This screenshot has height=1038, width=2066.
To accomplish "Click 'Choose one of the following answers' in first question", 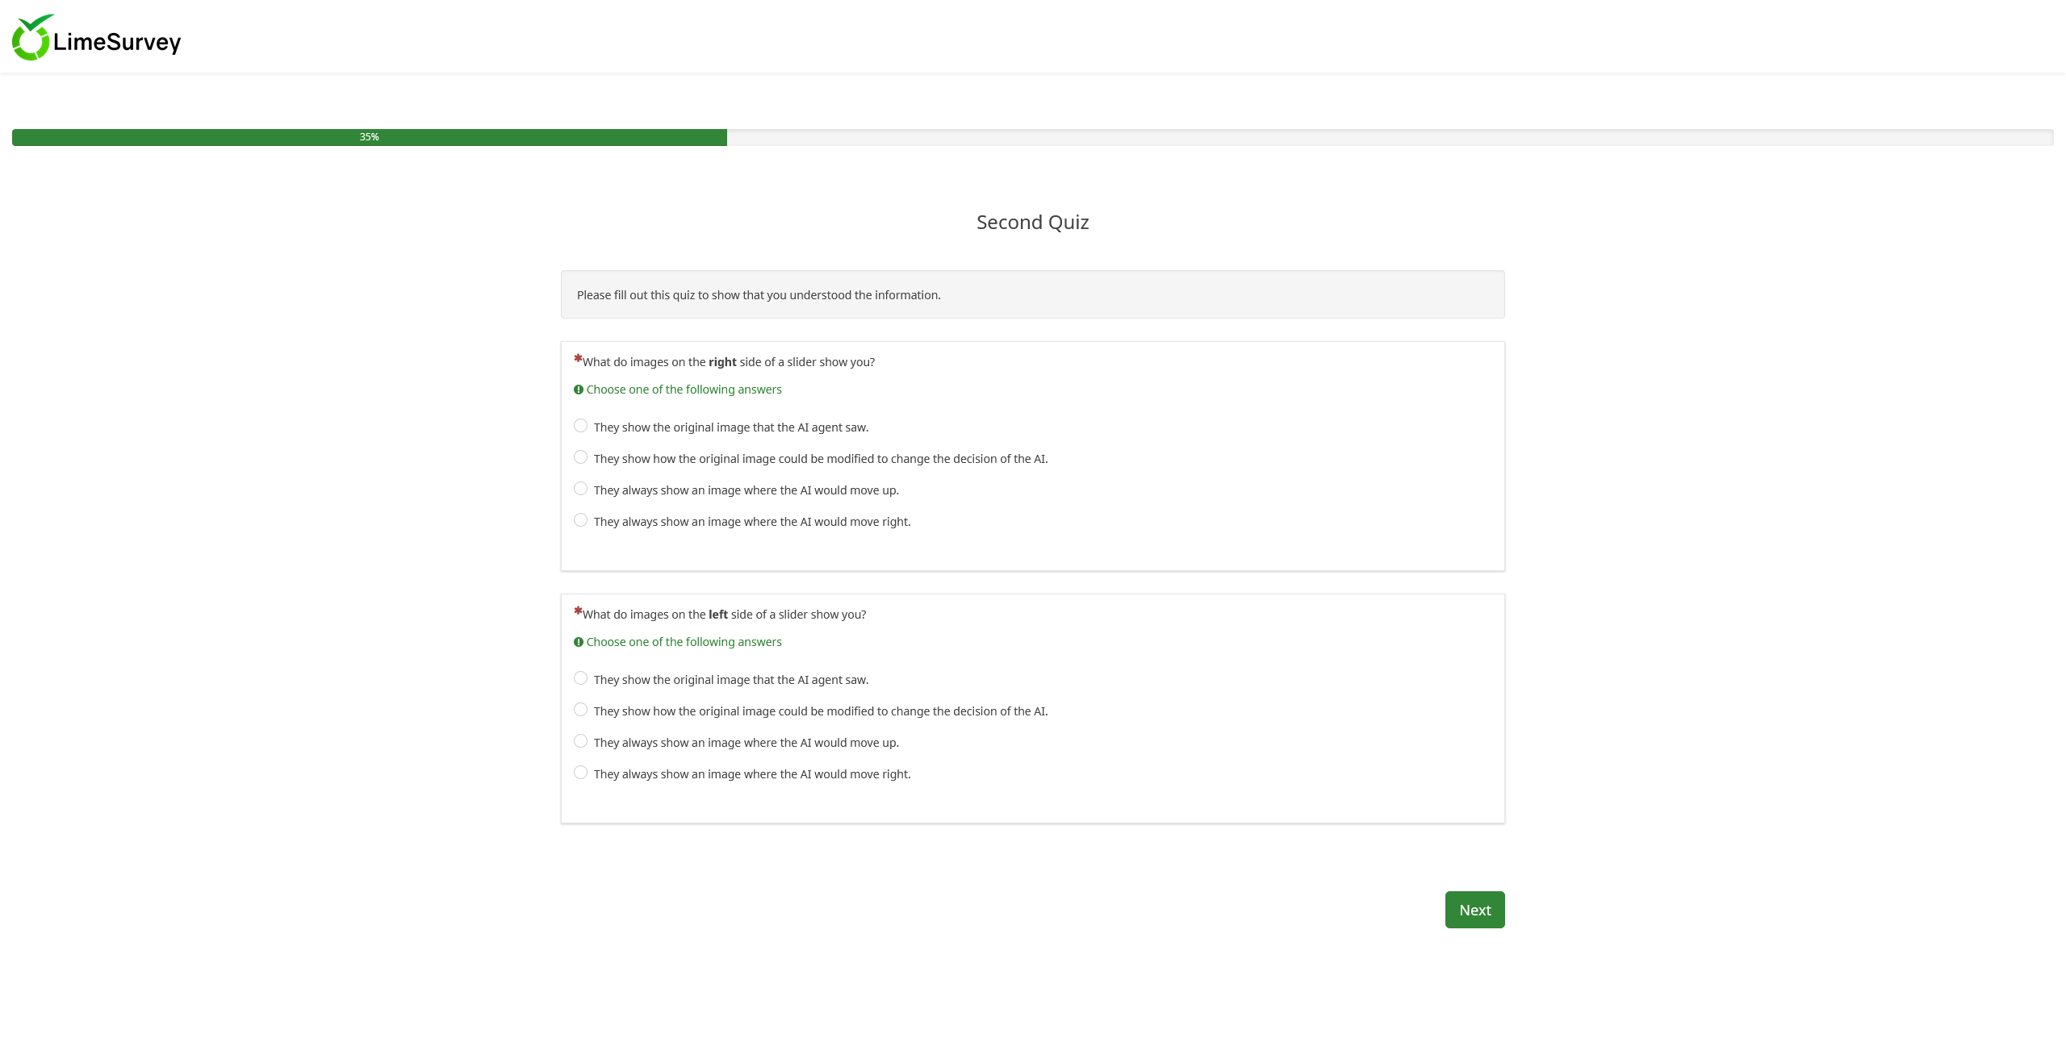I will pos(684,390).
